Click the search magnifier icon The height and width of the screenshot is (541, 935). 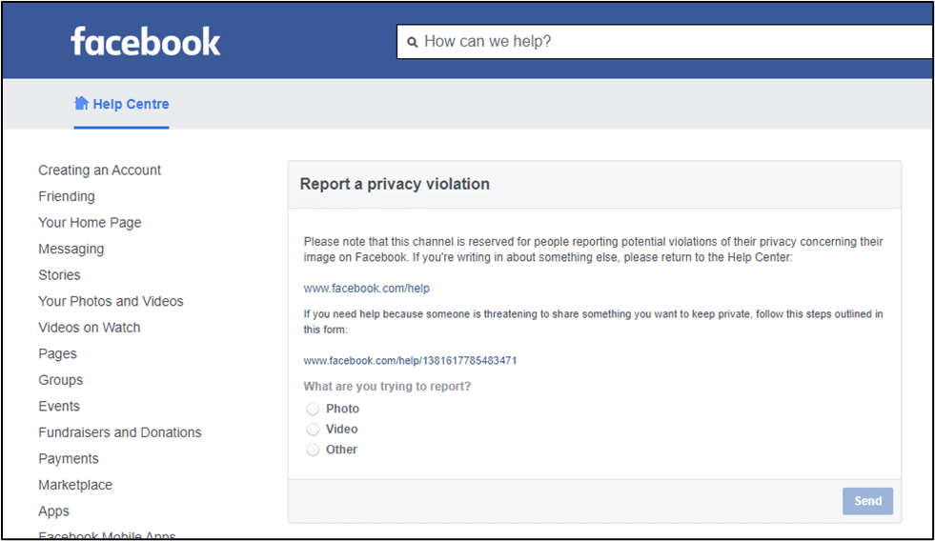(412, 42)
